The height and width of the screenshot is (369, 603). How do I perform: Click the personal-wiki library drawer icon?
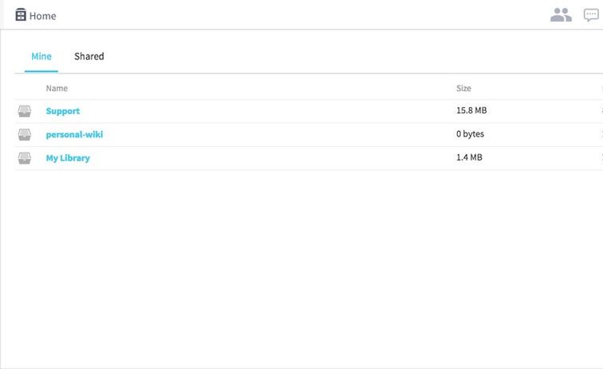(x=25, y=134)
